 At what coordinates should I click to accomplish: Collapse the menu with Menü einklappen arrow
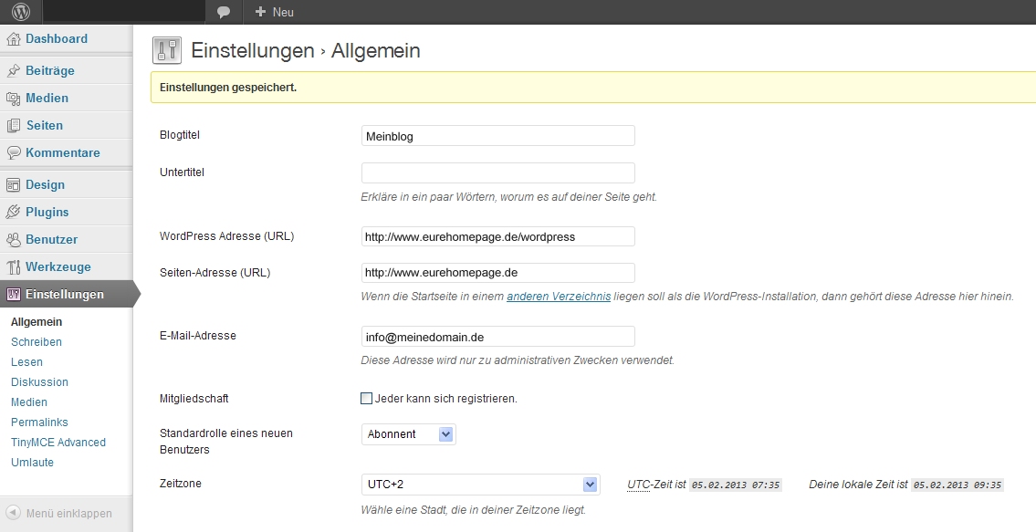click(13, 513)
